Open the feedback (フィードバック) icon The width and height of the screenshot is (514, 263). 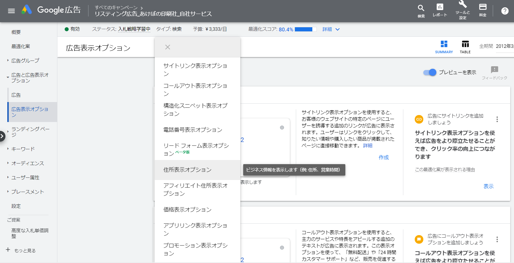click(494, 70)
